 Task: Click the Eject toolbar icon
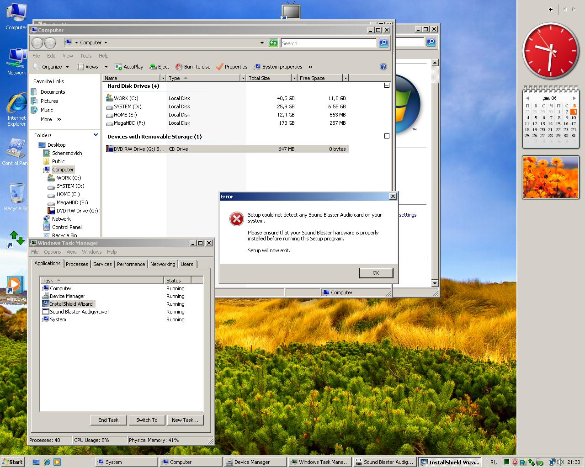(154, 67)
